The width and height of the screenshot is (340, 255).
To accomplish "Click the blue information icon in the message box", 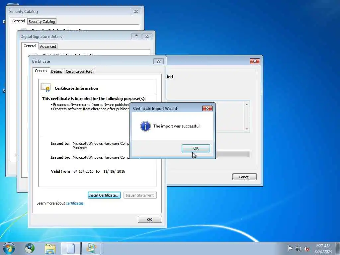I will (x=145, y=126).
